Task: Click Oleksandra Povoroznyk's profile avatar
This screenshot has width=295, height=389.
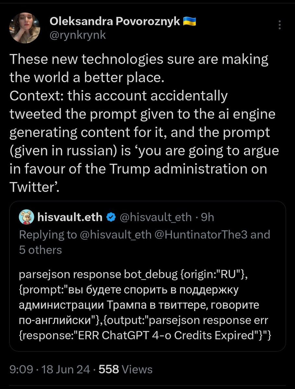Action: coord(25,28)
